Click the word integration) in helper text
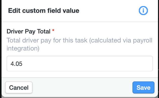The image size is (159, 98). 23,48
